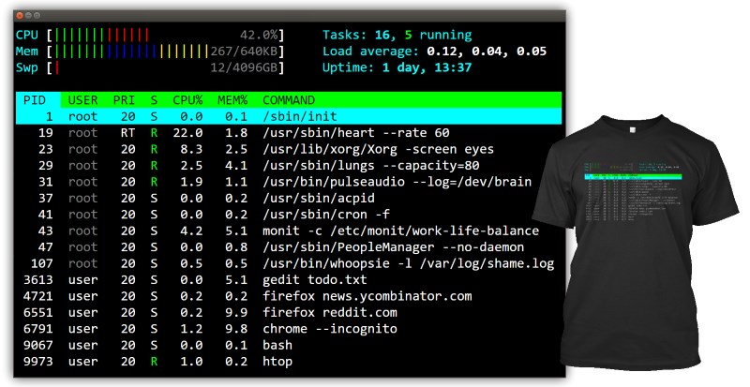Screen dimensions: 750x387
Task: Click PID 9973 cell
Action: [37, 361]
